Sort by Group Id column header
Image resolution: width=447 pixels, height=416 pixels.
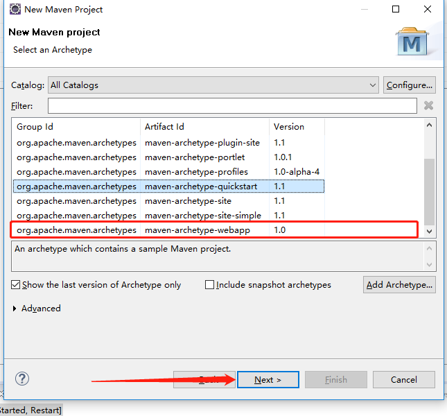click(76, 127)
